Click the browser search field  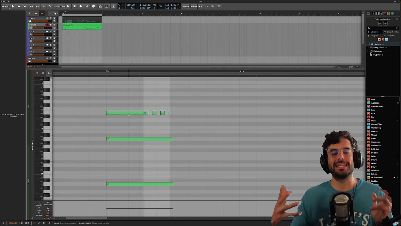pyautogui.click(x=383, y=28)
